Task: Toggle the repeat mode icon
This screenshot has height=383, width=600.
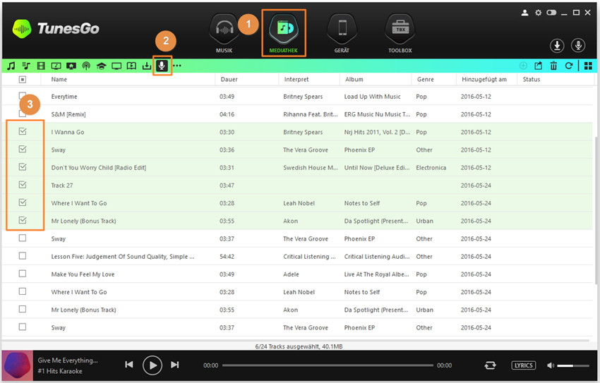Action: (490, 365)
